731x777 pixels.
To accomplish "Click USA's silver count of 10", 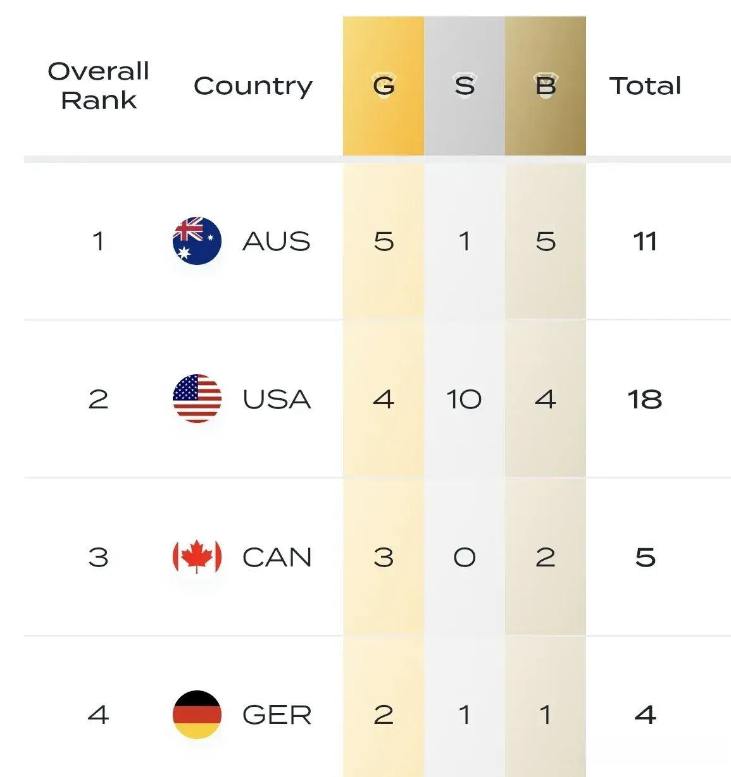I will point(465,399).
